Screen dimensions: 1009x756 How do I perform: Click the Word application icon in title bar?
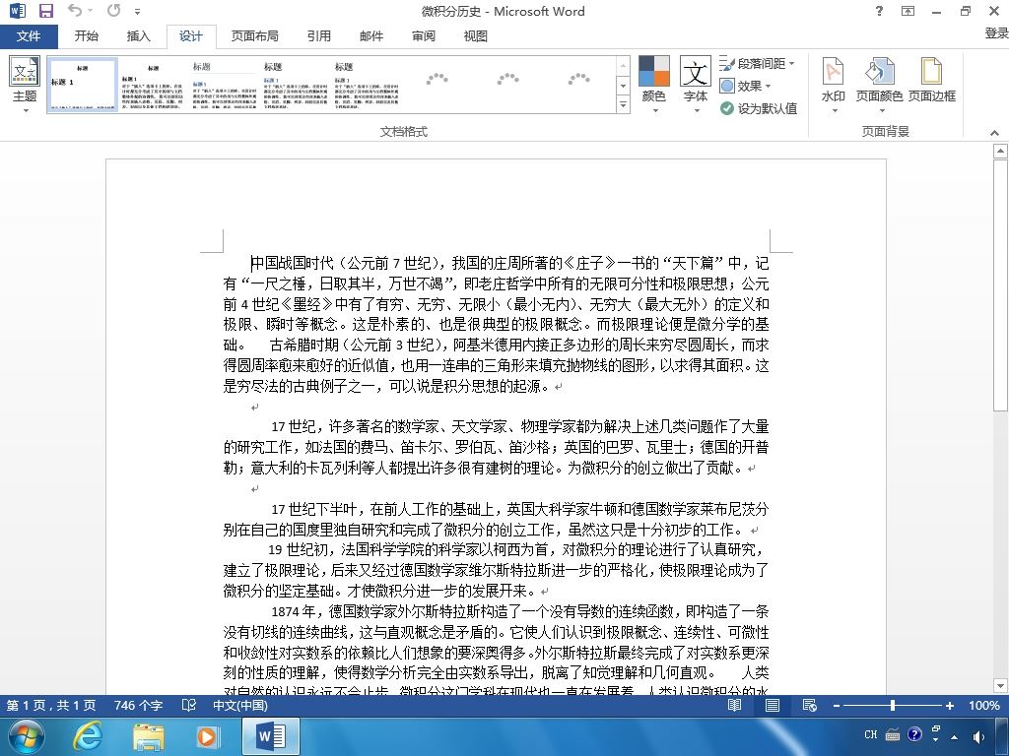18,11
